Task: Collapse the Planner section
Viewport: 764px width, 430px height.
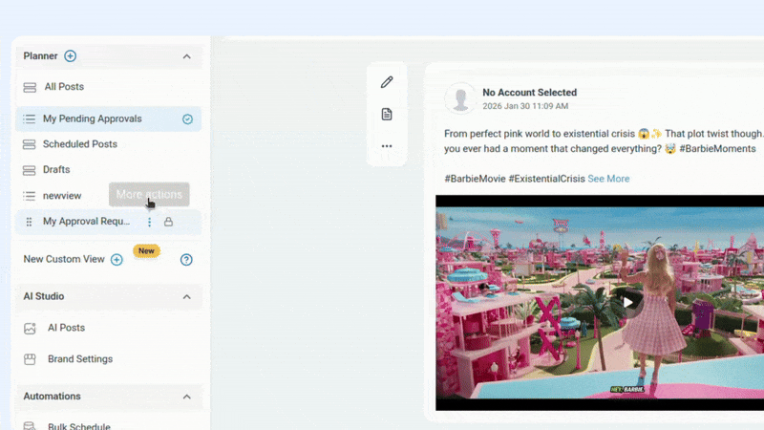Action: tap(186, 56)
